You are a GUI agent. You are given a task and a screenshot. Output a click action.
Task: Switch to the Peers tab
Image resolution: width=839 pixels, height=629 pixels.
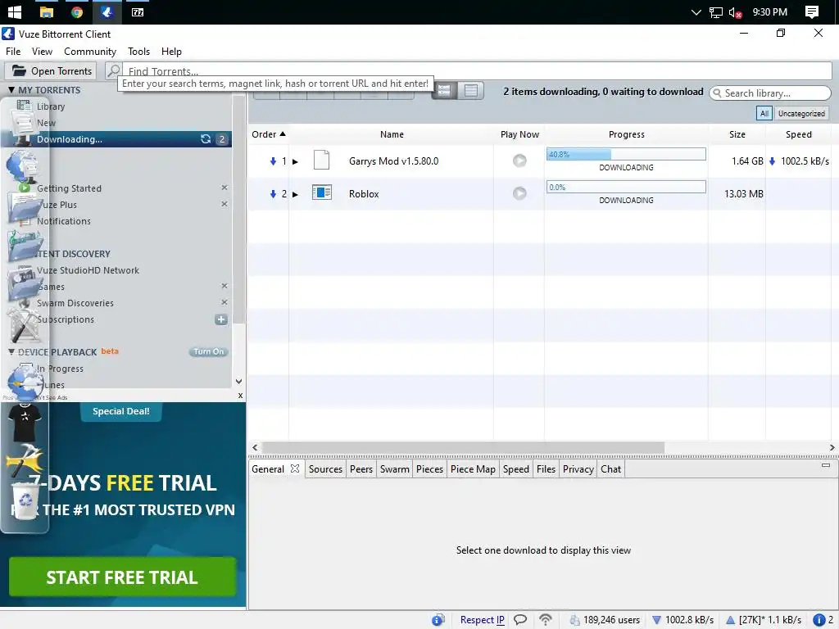tap(361, 469)
